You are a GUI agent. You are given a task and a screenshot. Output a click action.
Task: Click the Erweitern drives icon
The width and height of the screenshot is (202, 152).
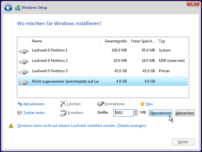(63, 113)
